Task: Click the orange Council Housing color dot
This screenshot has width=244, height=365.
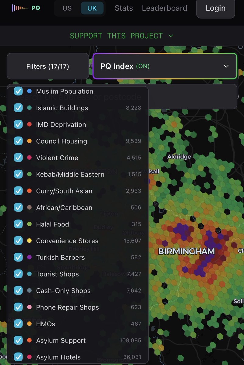Action: click(30, 141)
